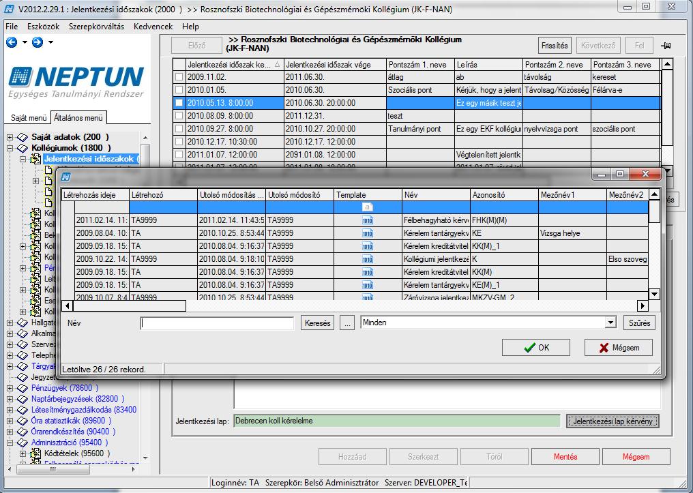693x493 pixels.
Task: Open the Kedvencek menu
Action: (153, 27)
